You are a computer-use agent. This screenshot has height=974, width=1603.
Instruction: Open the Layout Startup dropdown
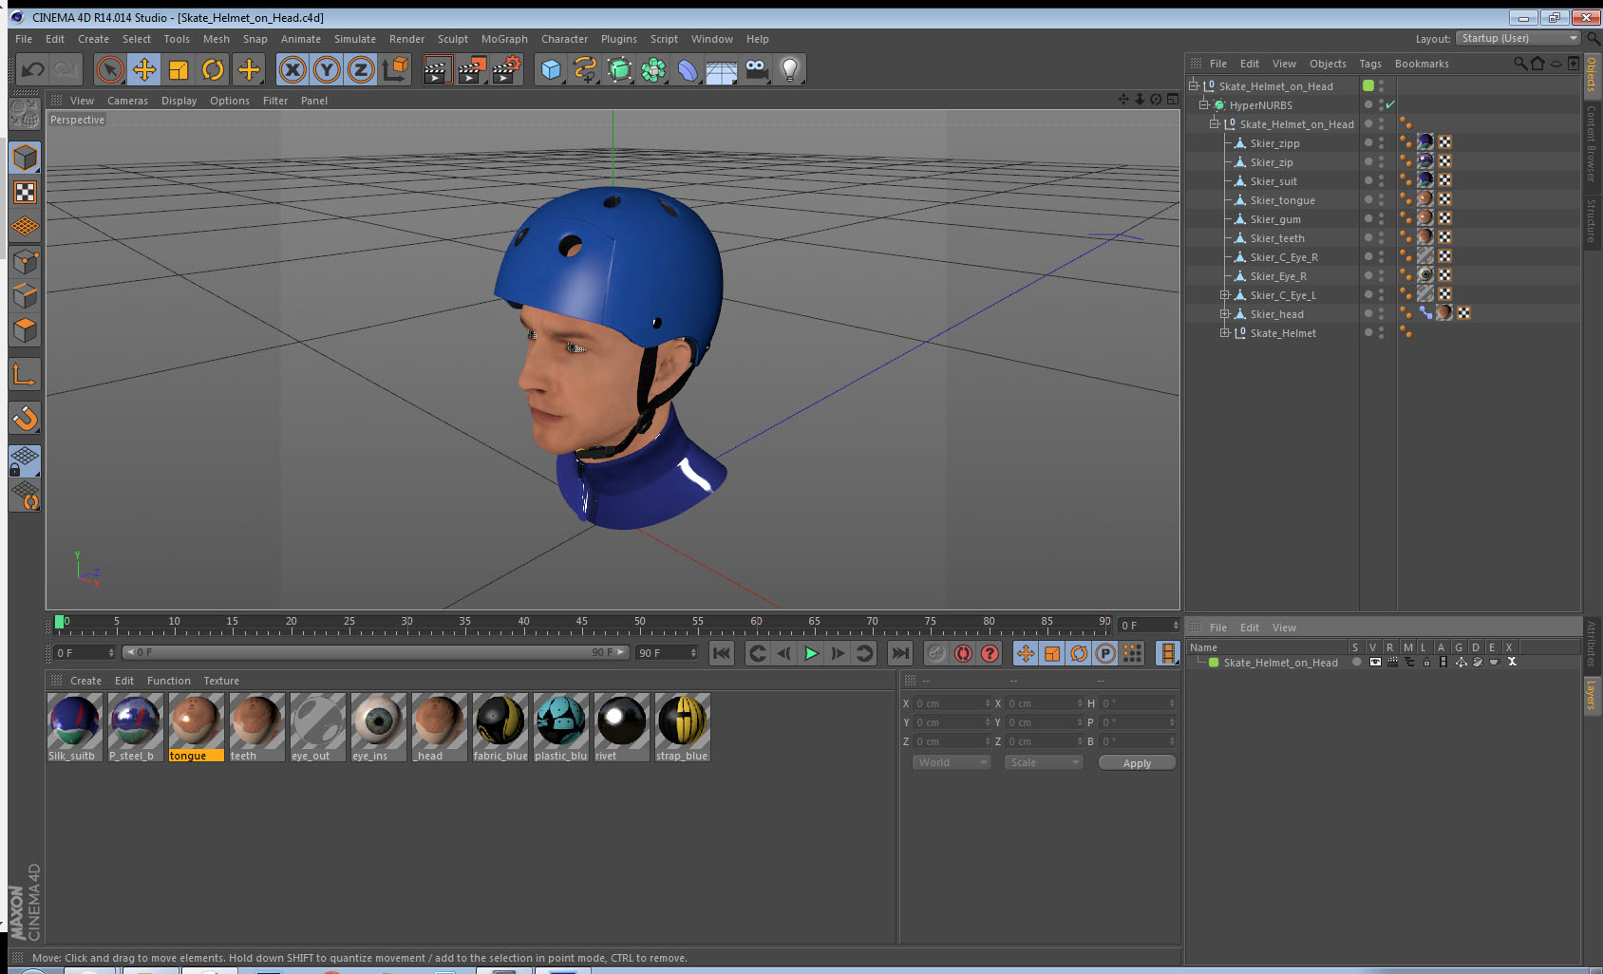(1518, 39)
